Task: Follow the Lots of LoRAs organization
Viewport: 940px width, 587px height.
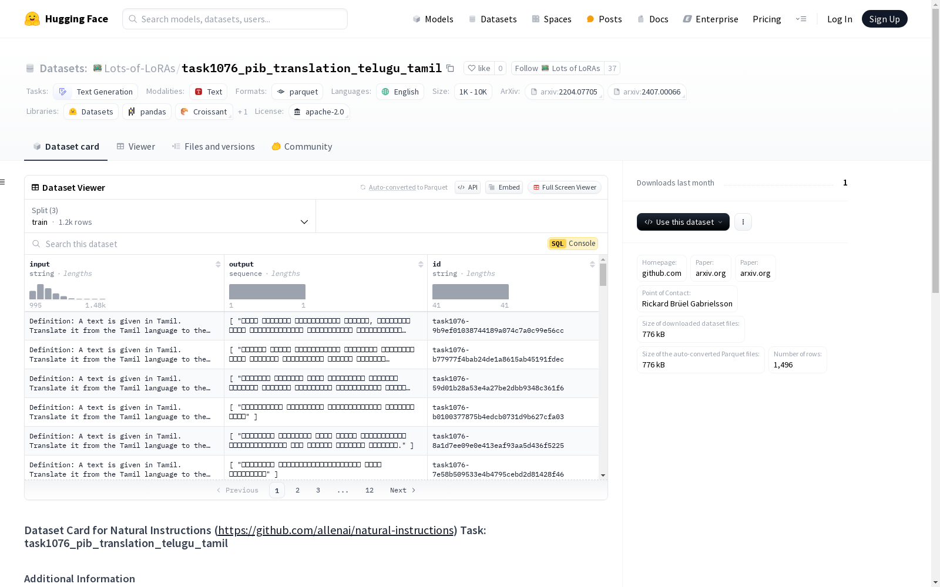Action: pyautogui.click(x=558, y=68)
